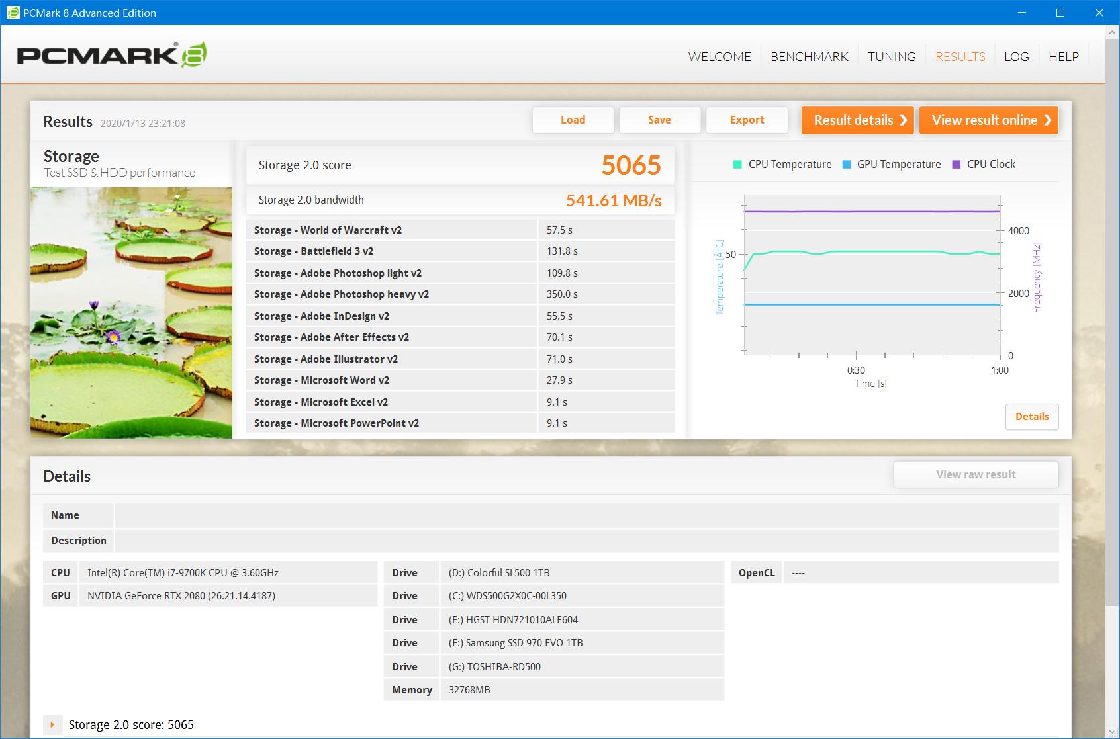Click the Adobe Photoshop light v2 row
Viewport: 1120px width, 739px height.
(460, 273)
